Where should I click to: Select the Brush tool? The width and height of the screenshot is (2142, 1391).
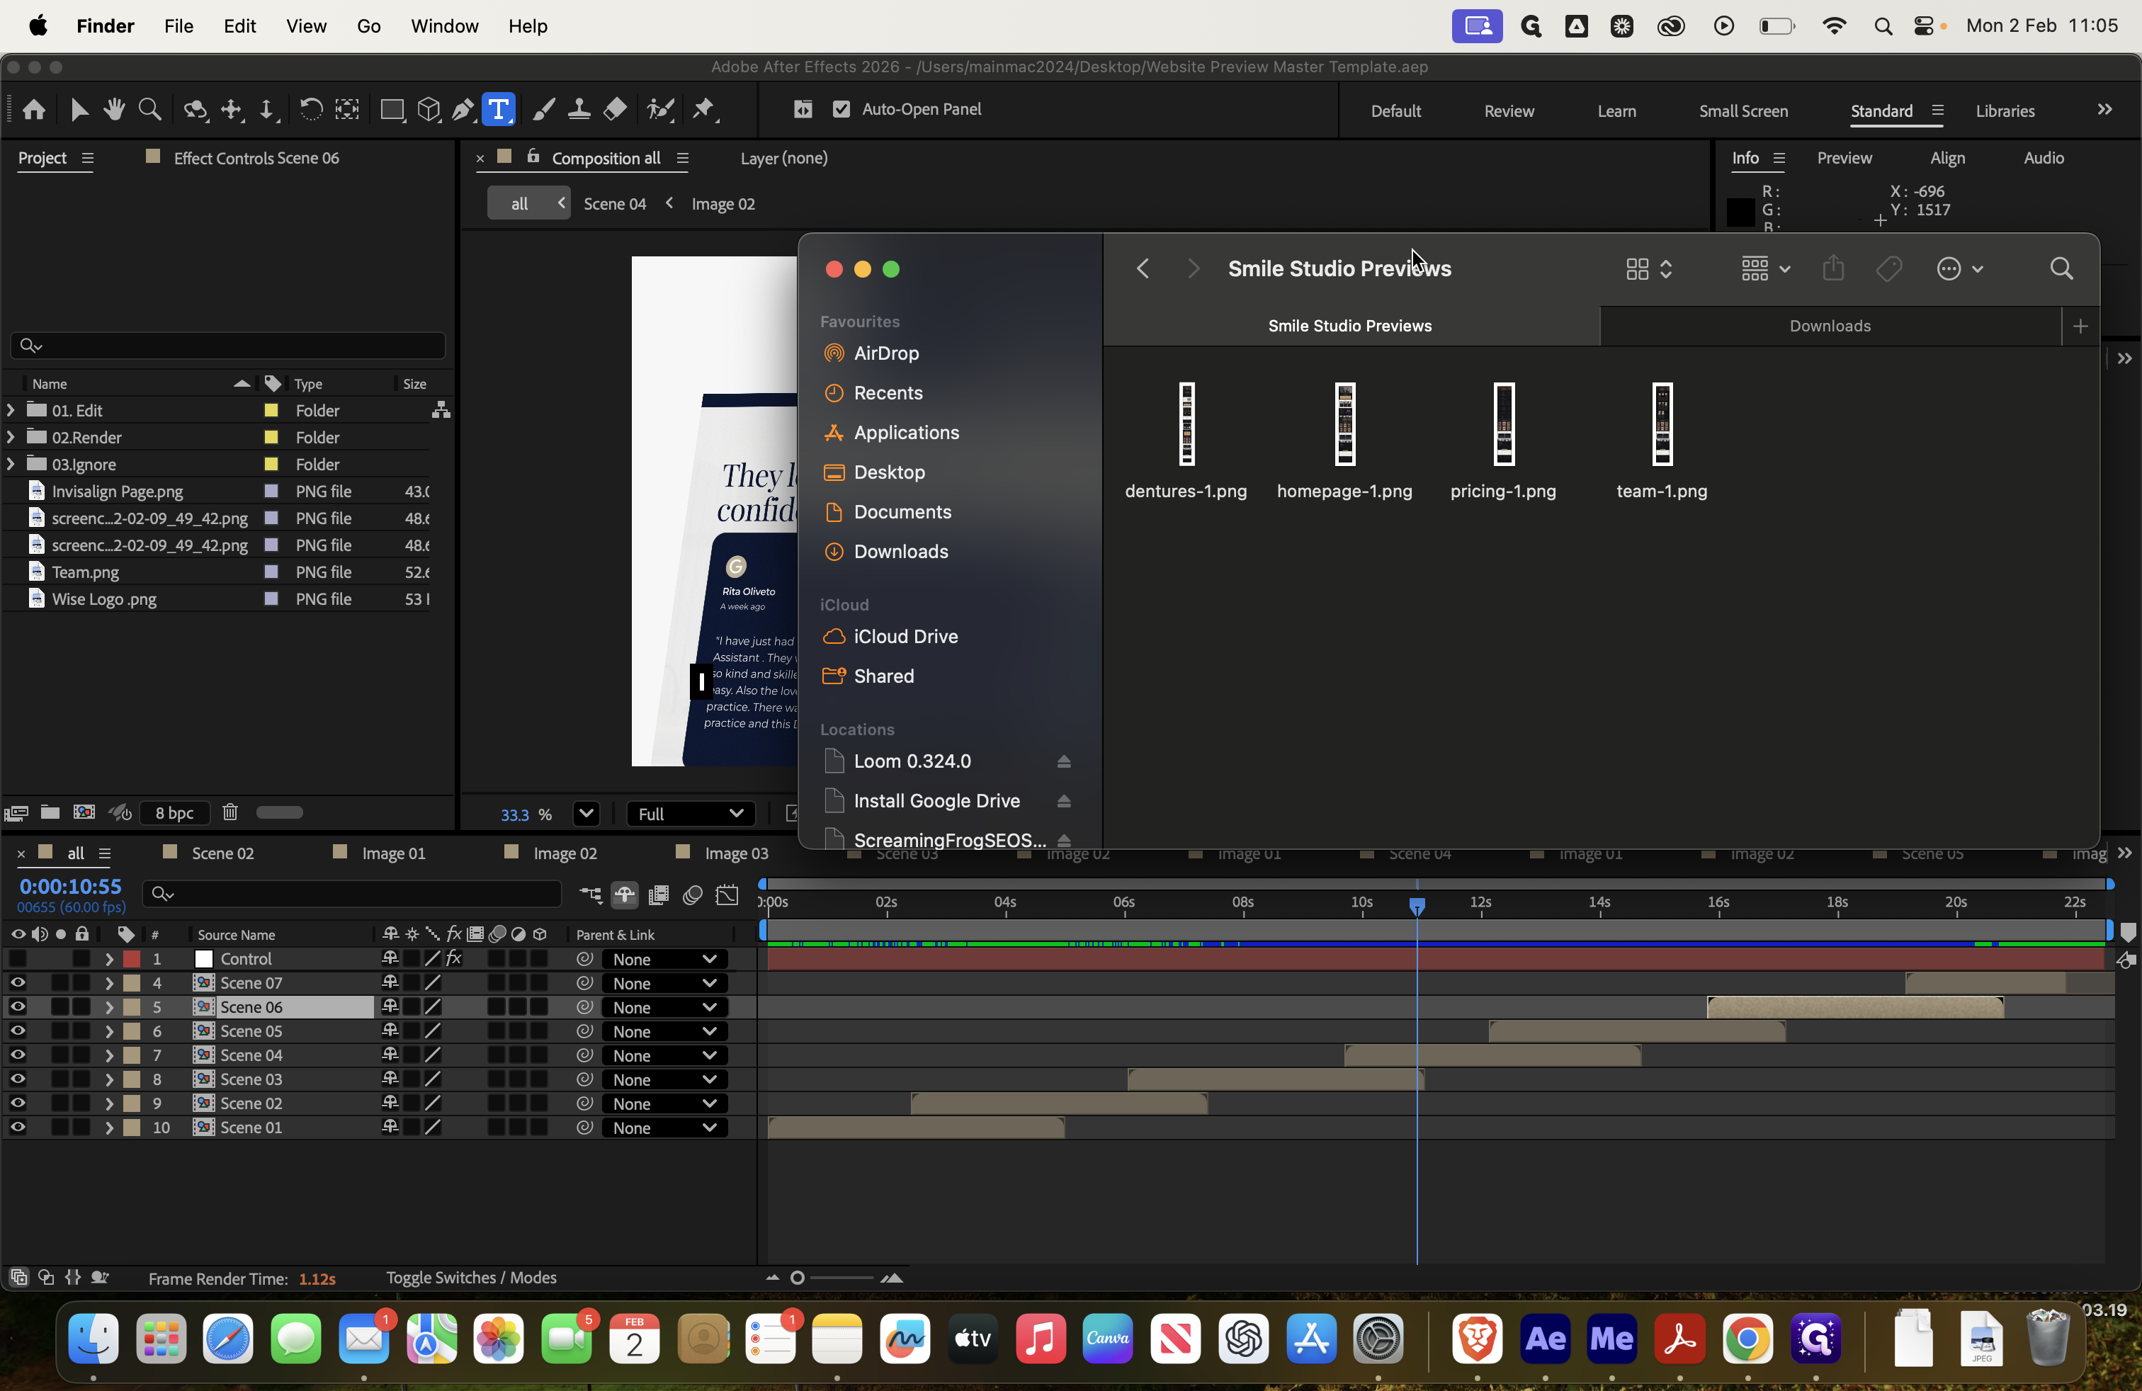pos(543,110)
